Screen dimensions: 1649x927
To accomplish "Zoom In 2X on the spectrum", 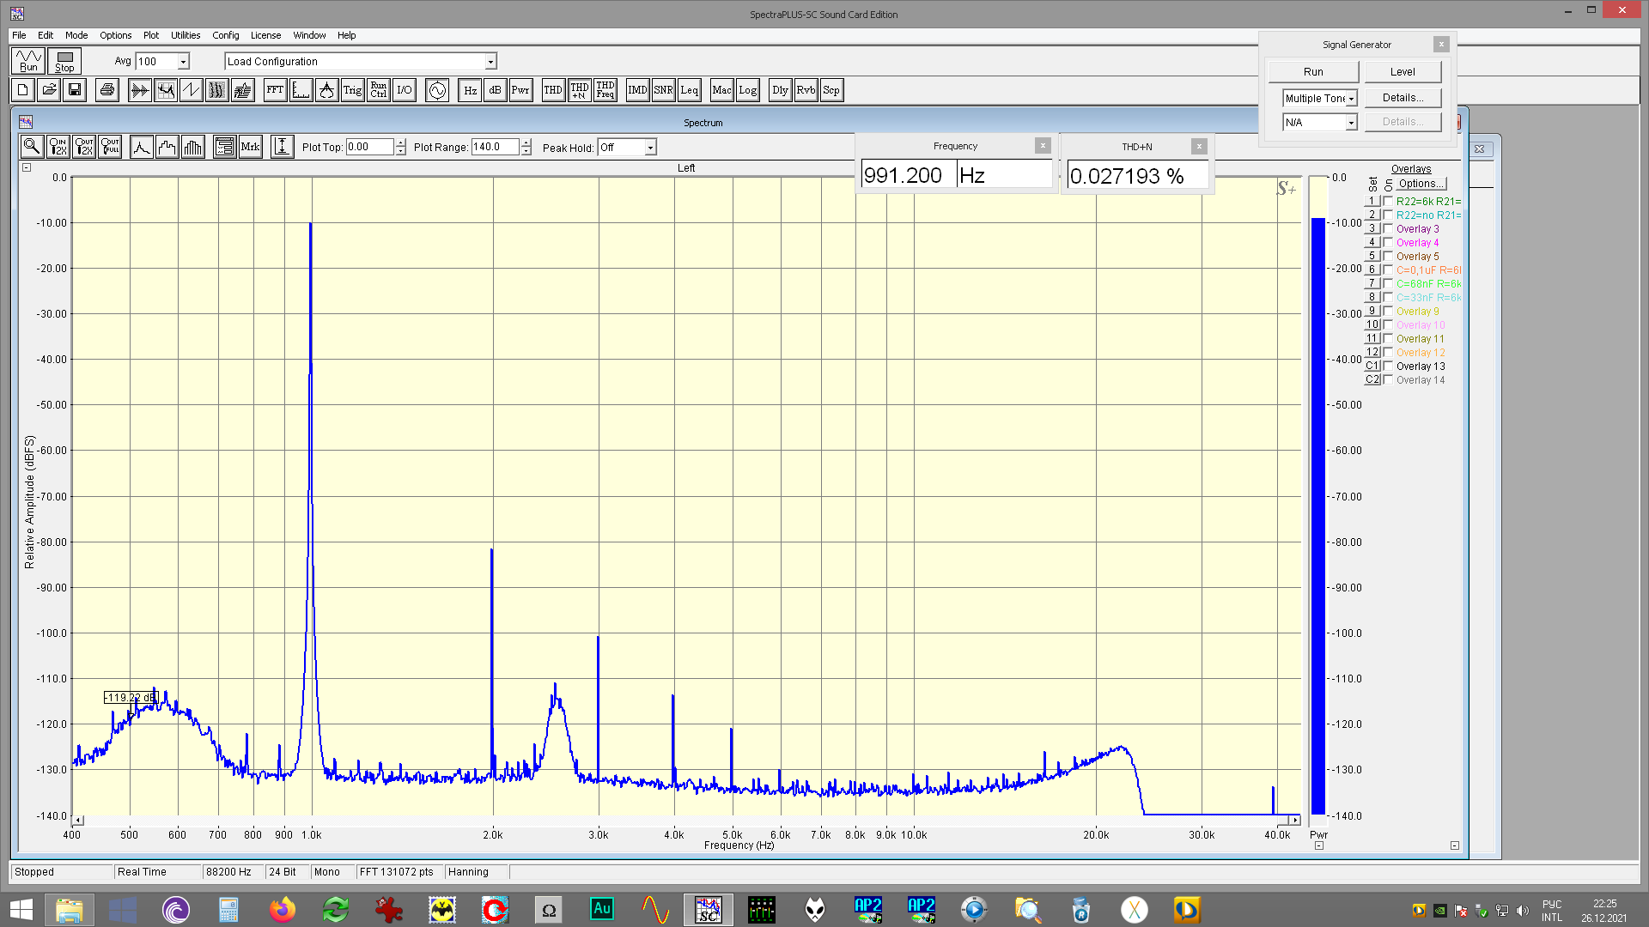I will pos(58,147).
